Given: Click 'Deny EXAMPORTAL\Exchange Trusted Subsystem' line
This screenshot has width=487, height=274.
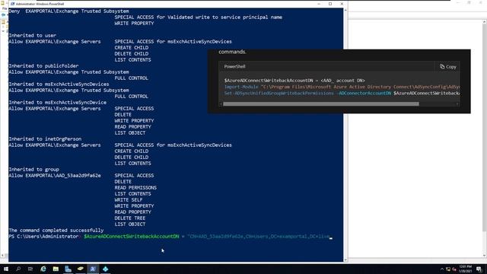Looking at the screenshot, I should (x=68, y=11).
